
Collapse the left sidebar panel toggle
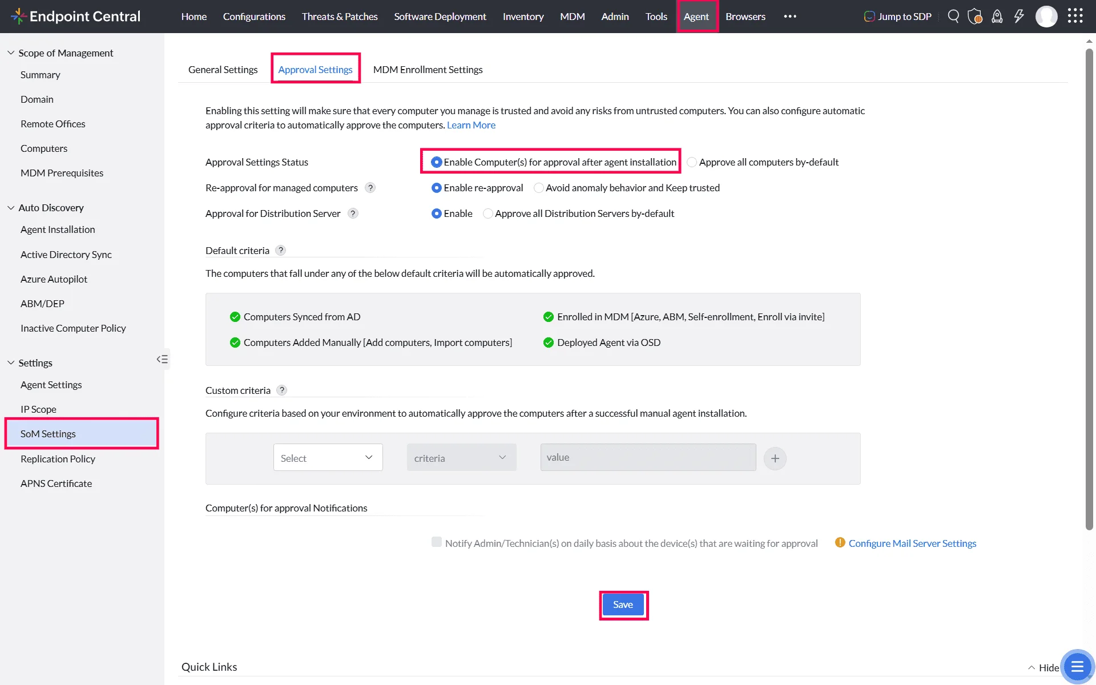point(162,359)
